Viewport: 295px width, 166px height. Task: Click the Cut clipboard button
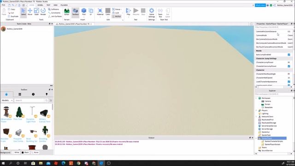point(11,13)
